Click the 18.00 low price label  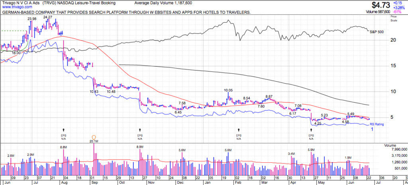16,53
